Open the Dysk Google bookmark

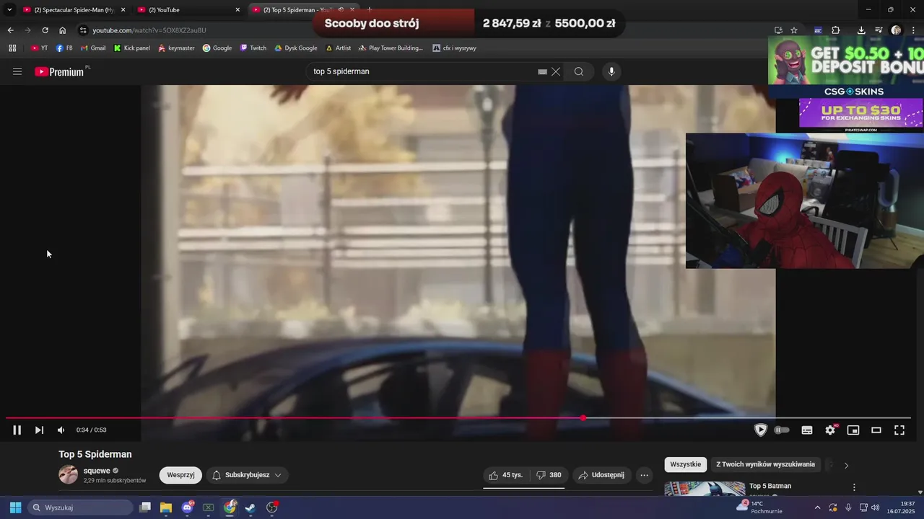pos(296,48)
